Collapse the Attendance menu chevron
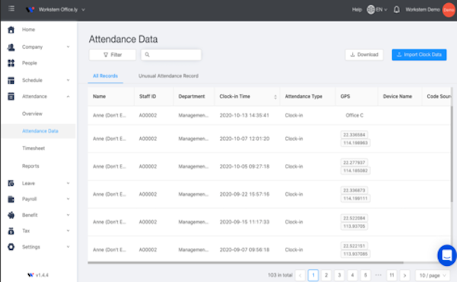The width and height of the screenshot is (457, 282). (x=68, y=97)
